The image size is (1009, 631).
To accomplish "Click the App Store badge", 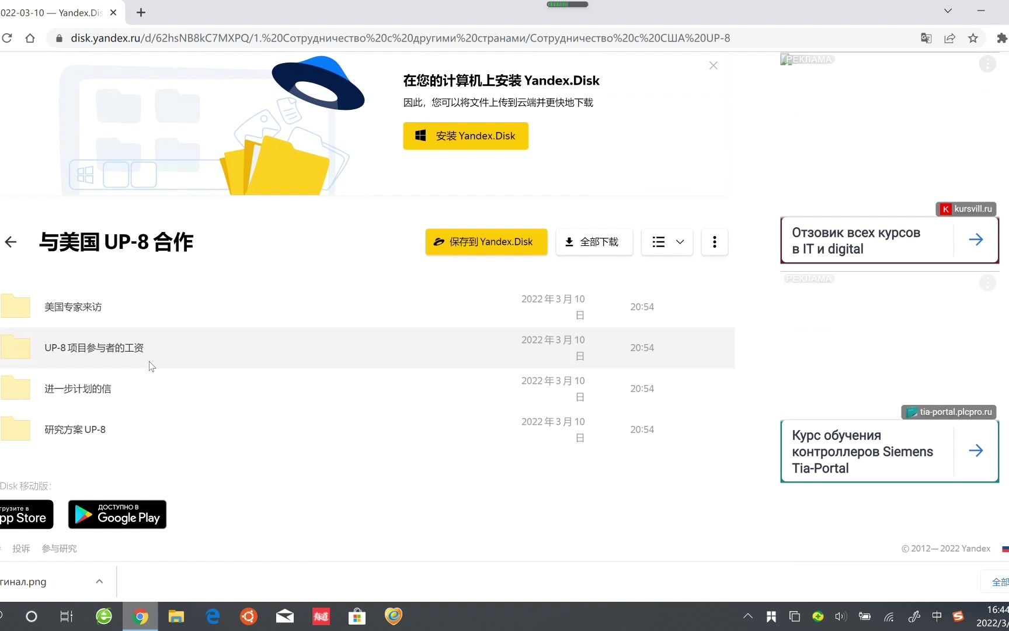I will pos(26,514).
